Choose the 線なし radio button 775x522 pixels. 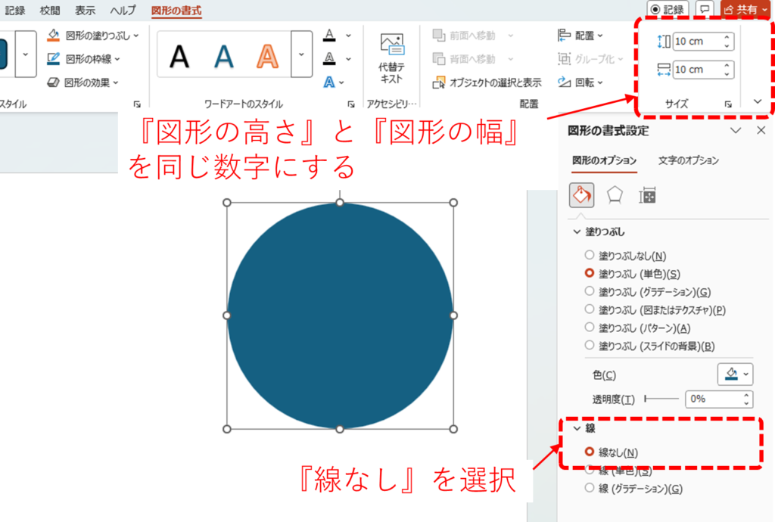pos(590,452)
